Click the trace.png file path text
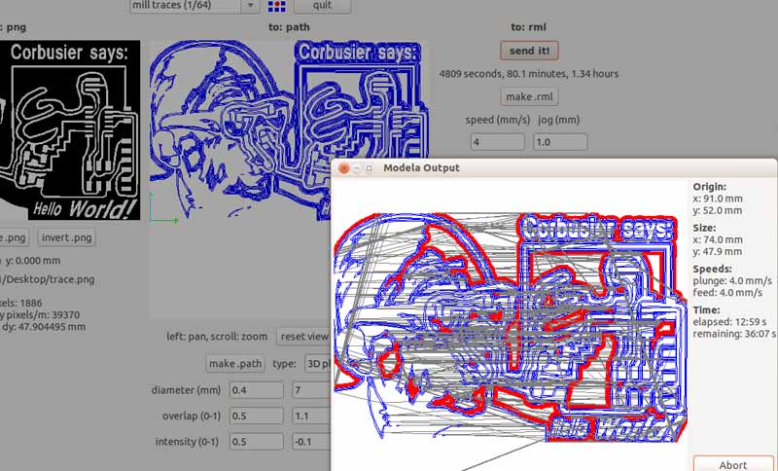Image resolution: width=778 pixels, height=471 pixels. (x=47, y=279)
